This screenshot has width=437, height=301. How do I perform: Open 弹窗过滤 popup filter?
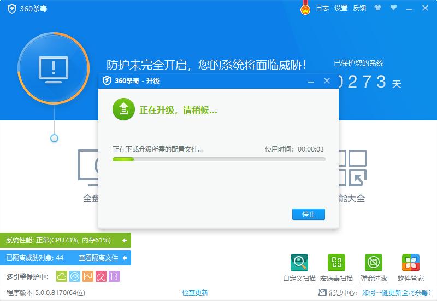(x=374, y=268)
